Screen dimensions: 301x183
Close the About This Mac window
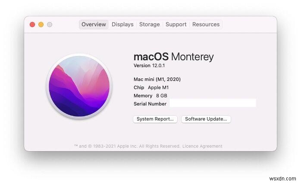[32, 25]
